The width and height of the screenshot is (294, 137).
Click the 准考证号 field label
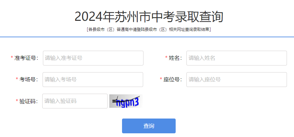tap(26, 58)
